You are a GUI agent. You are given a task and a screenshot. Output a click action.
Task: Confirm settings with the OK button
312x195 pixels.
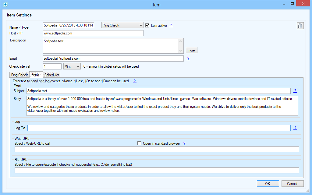268,184
